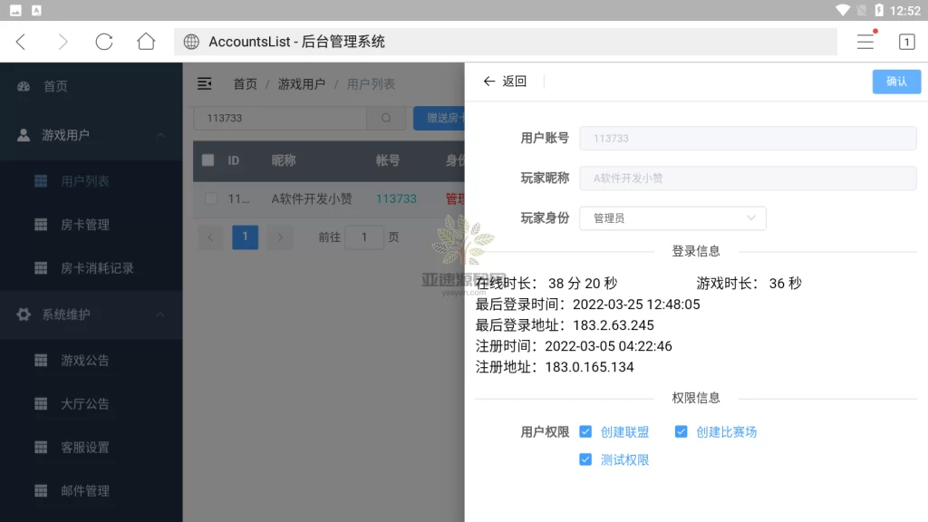Click the search magnifier icon beside 113733
The width and height of the screenshot is (928, 522).
coord(386,118)
